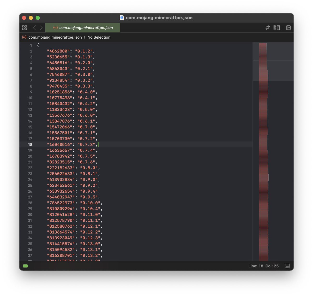
Task: Click the value "0.7.4"
Action: pos(86,150)
